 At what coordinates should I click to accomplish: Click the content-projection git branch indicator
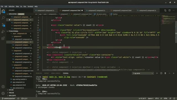click(9, 98)
